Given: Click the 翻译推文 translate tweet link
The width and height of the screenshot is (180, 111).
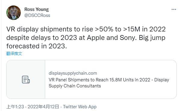Looking at the screenshot, I should tap(14, 54).
